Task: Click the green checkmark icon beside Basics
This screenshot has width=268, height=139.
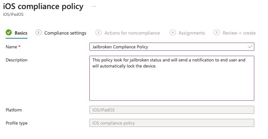Action: click(8, 33)
